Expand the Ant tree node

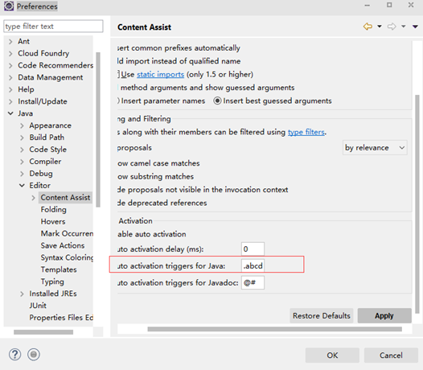10,42
